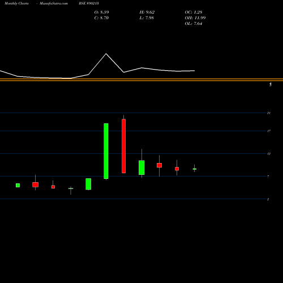The image size is (283, 283).
Task: Select the open price 'O: 8.59'
Action: pos(101,12)
